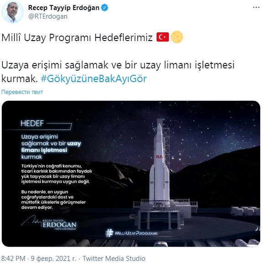Click the HEDEF heading in the image
Image resolution: width=267 pixels, height=265 pixels.
32,124
